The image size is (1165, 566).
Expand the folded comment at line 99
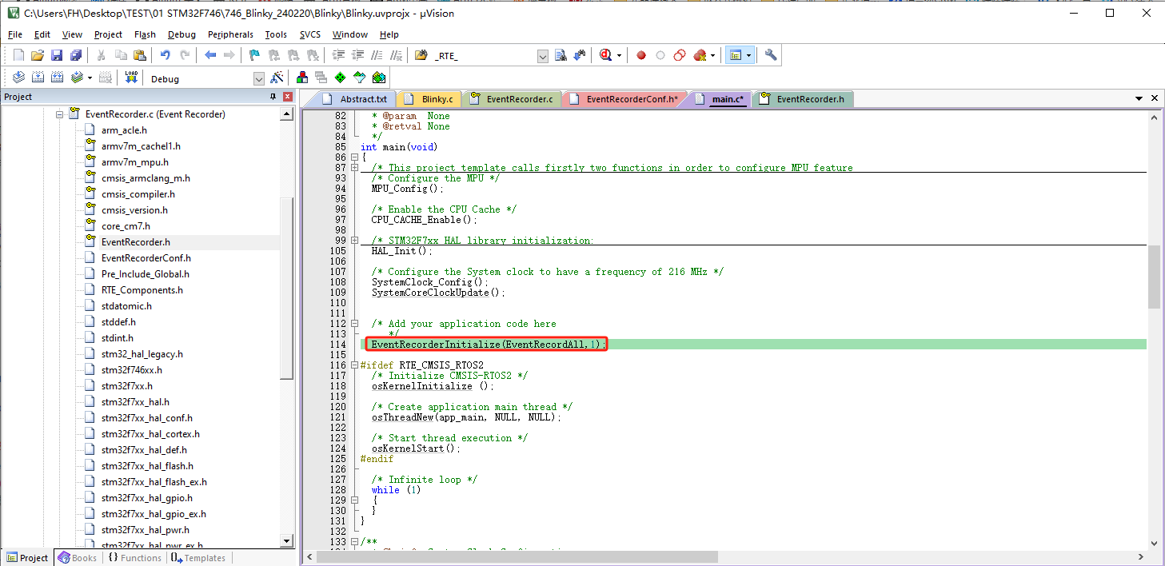[x=354, y=241]
